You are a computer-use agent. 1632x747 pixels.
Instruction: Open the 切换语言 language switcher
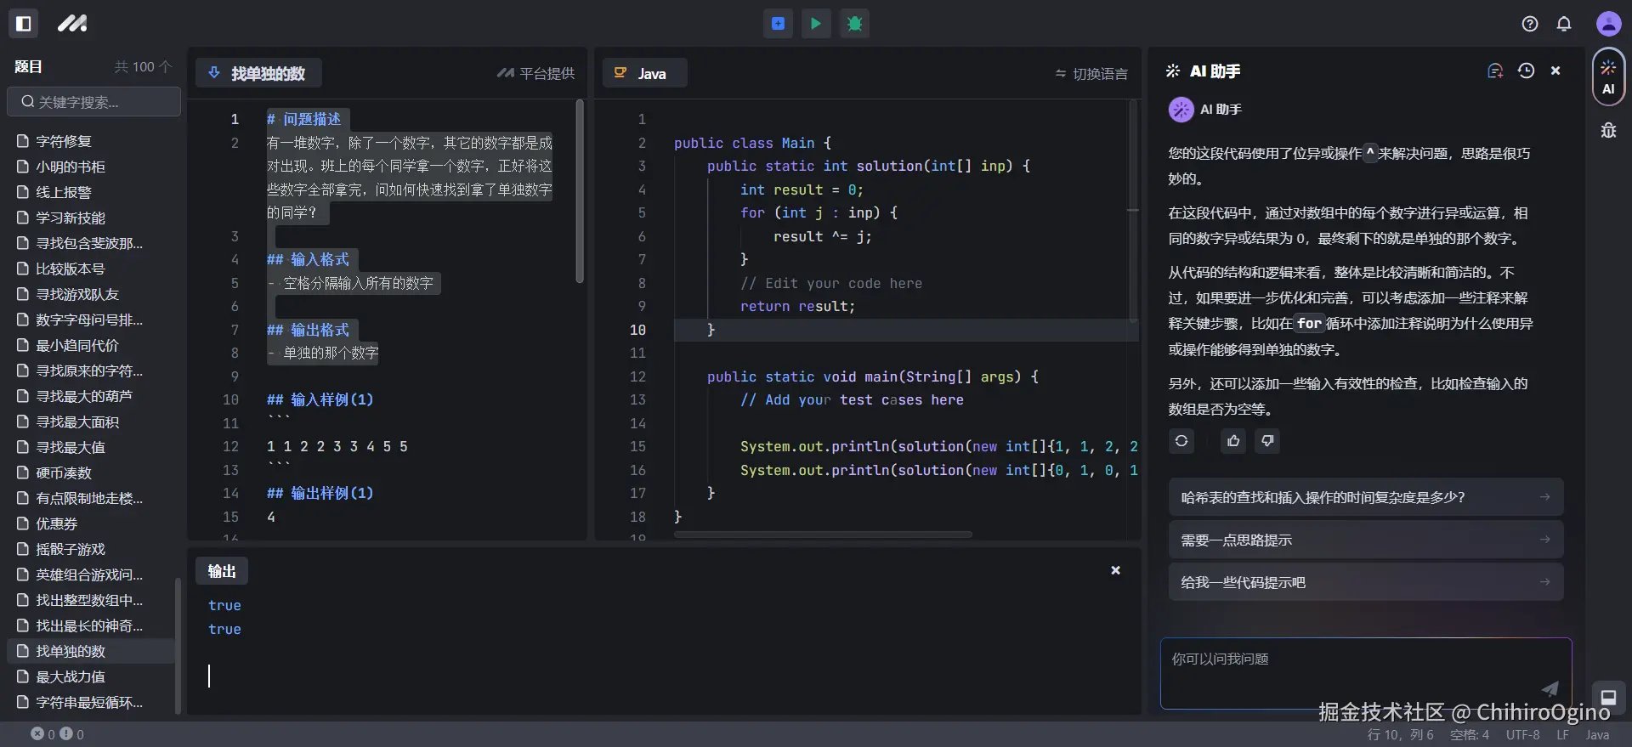[x=1091, y=74]
